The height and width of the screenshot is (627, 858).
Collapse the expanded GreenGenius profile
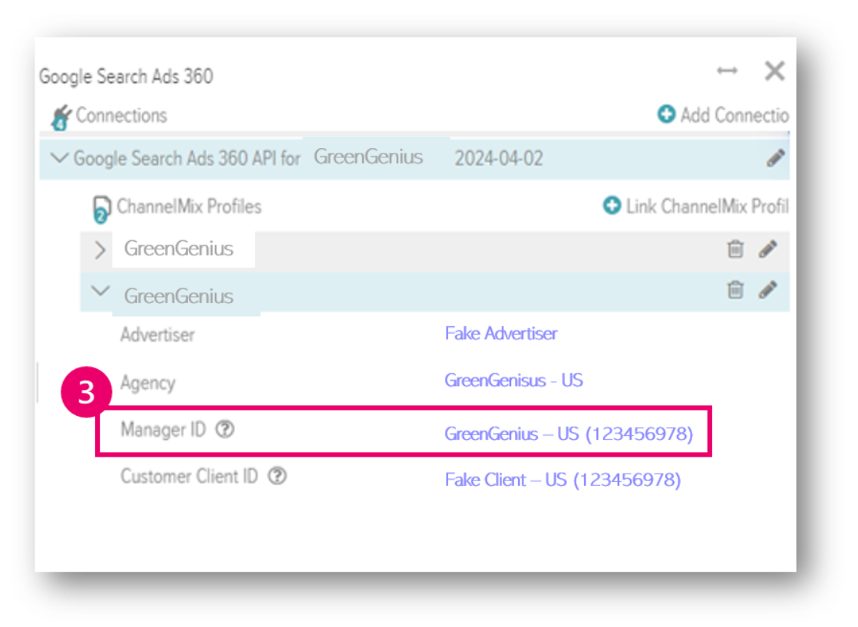click(x=100, y=291)
